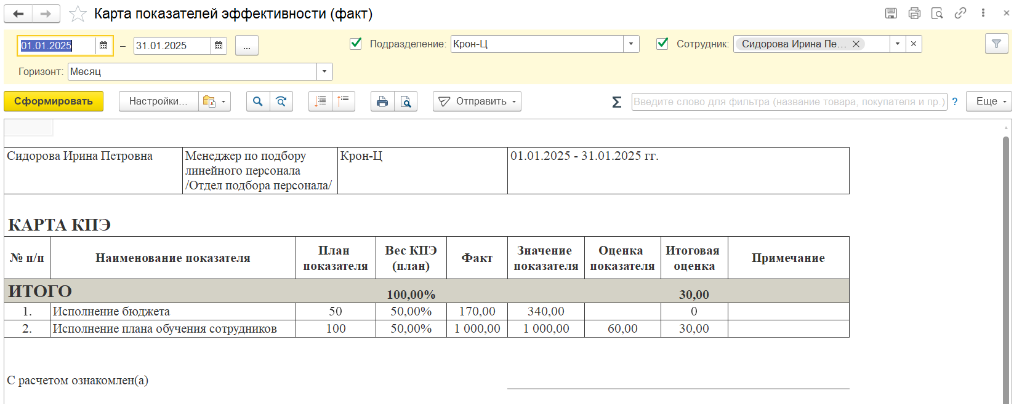Click the find magnifier icon
1014x404 pixels.
point(258,101)
